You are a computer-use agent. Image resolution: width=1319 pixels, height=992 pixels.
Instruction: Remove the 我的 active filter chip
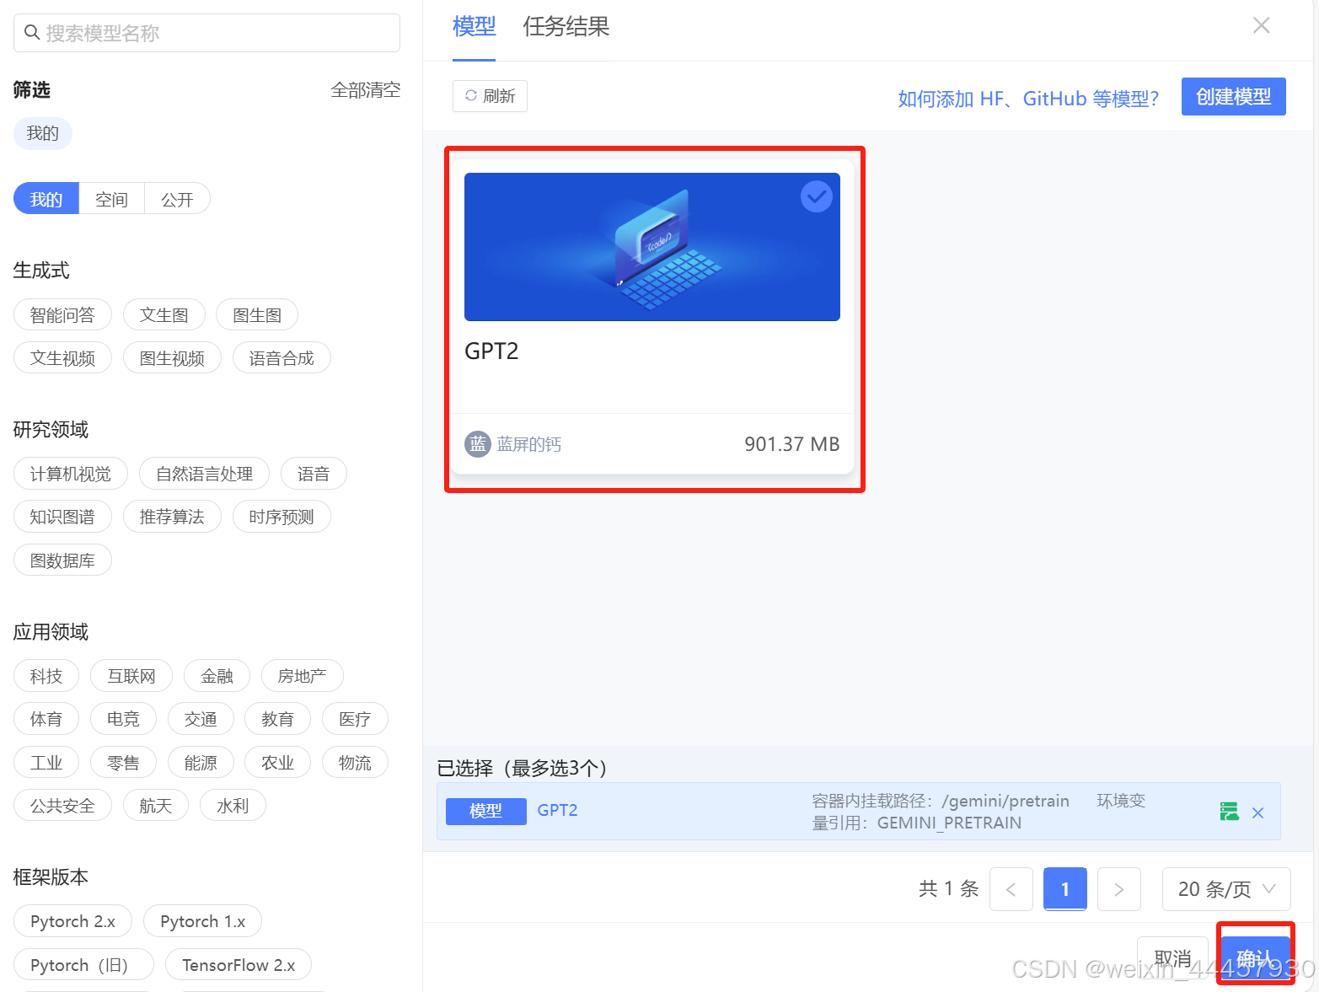[x=43, y=133]
